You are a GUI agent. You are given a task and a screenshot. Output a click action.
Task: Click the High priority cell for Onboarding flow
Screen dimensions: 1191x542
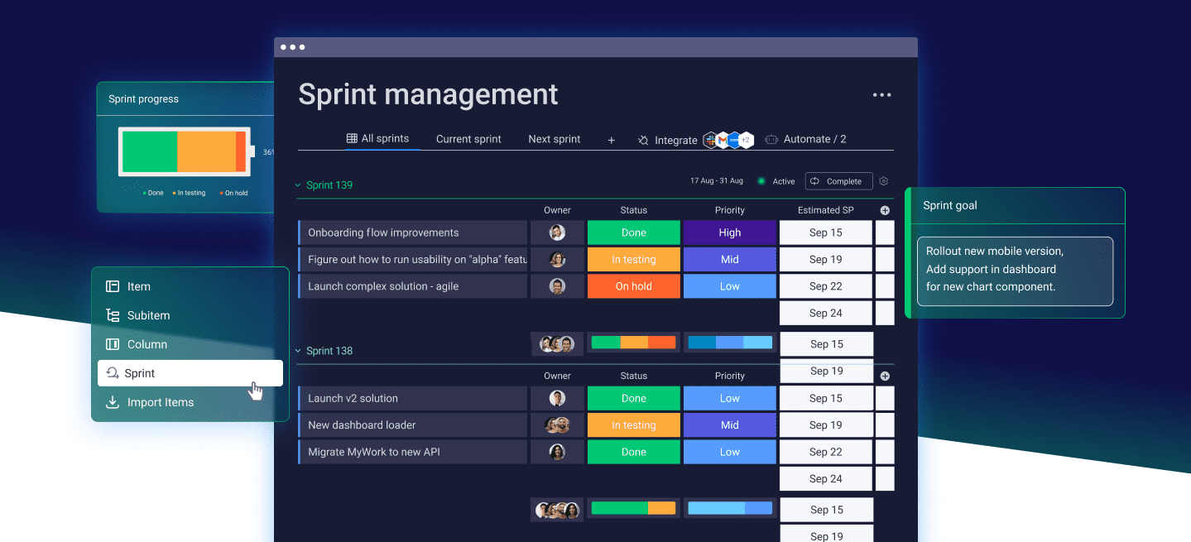730,233
